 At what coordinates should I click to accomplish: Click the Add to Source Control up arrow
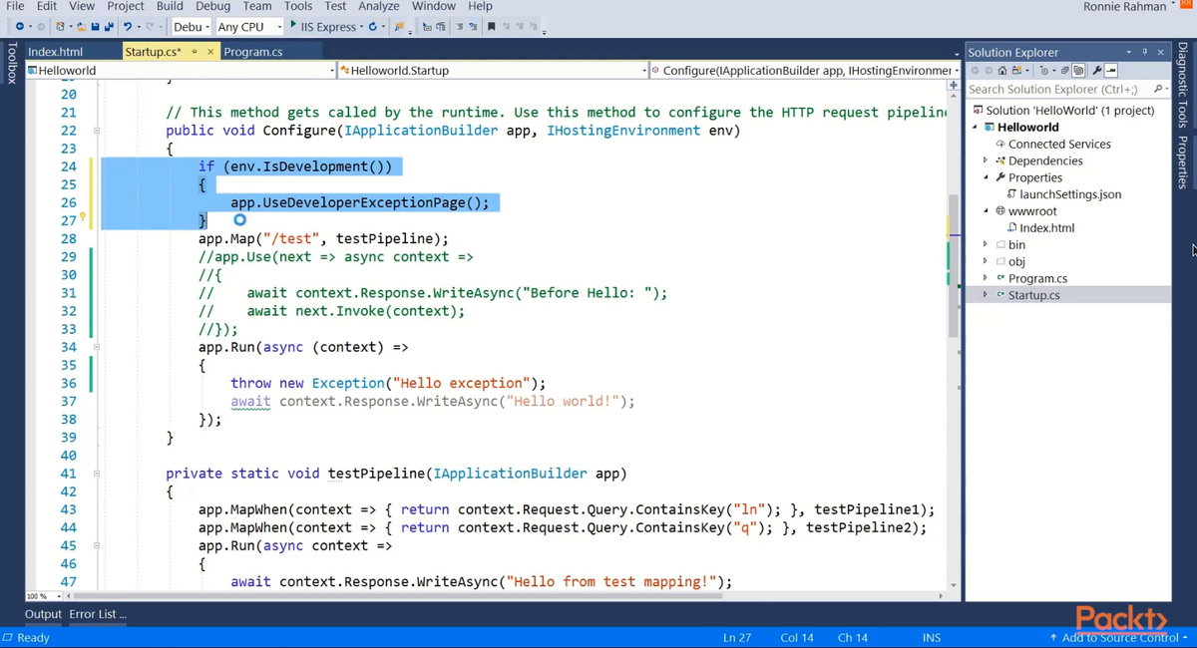1053,638
